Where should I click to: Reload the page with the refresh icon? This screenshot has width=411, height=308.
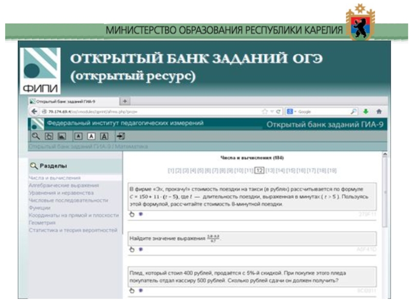tap(278, 111)
